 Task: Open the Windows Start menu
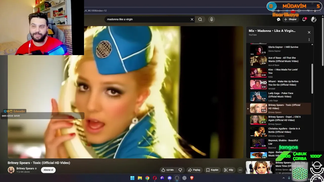(132, 178)
